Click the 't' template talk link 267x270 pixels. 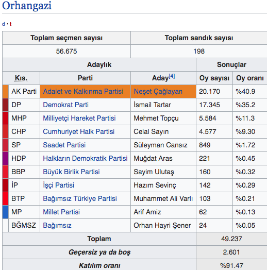10,24
